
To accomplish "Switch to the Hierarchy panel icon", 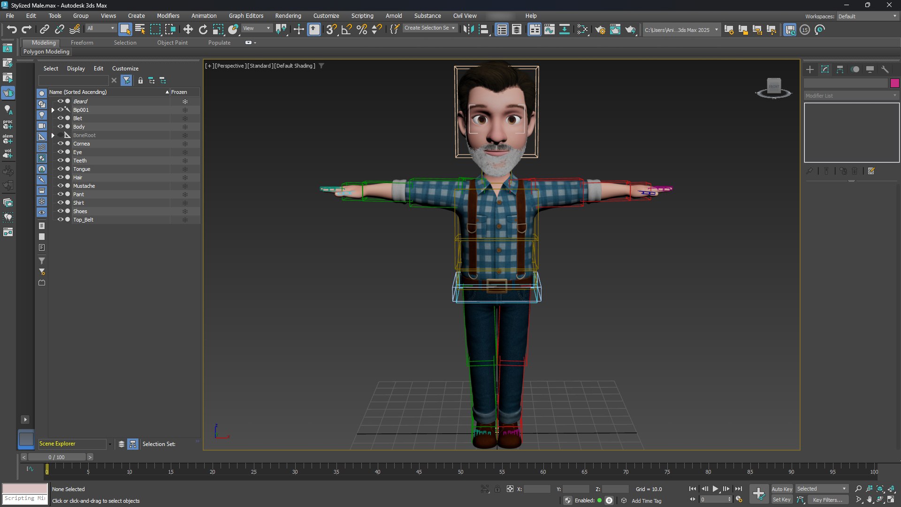I will [x=840, y=69].
